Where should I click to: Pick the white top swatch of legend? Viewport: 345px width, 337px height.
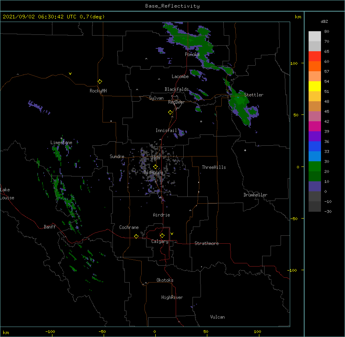315,36
